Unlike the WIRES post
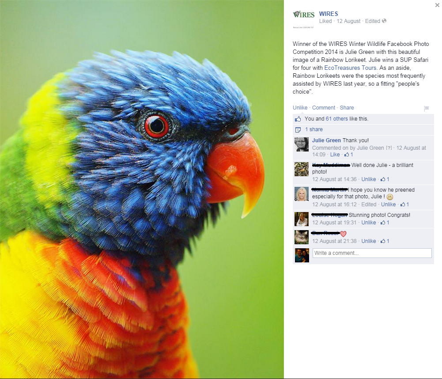Viewport: 442px width, 379px height. click(x=300, y=108)
